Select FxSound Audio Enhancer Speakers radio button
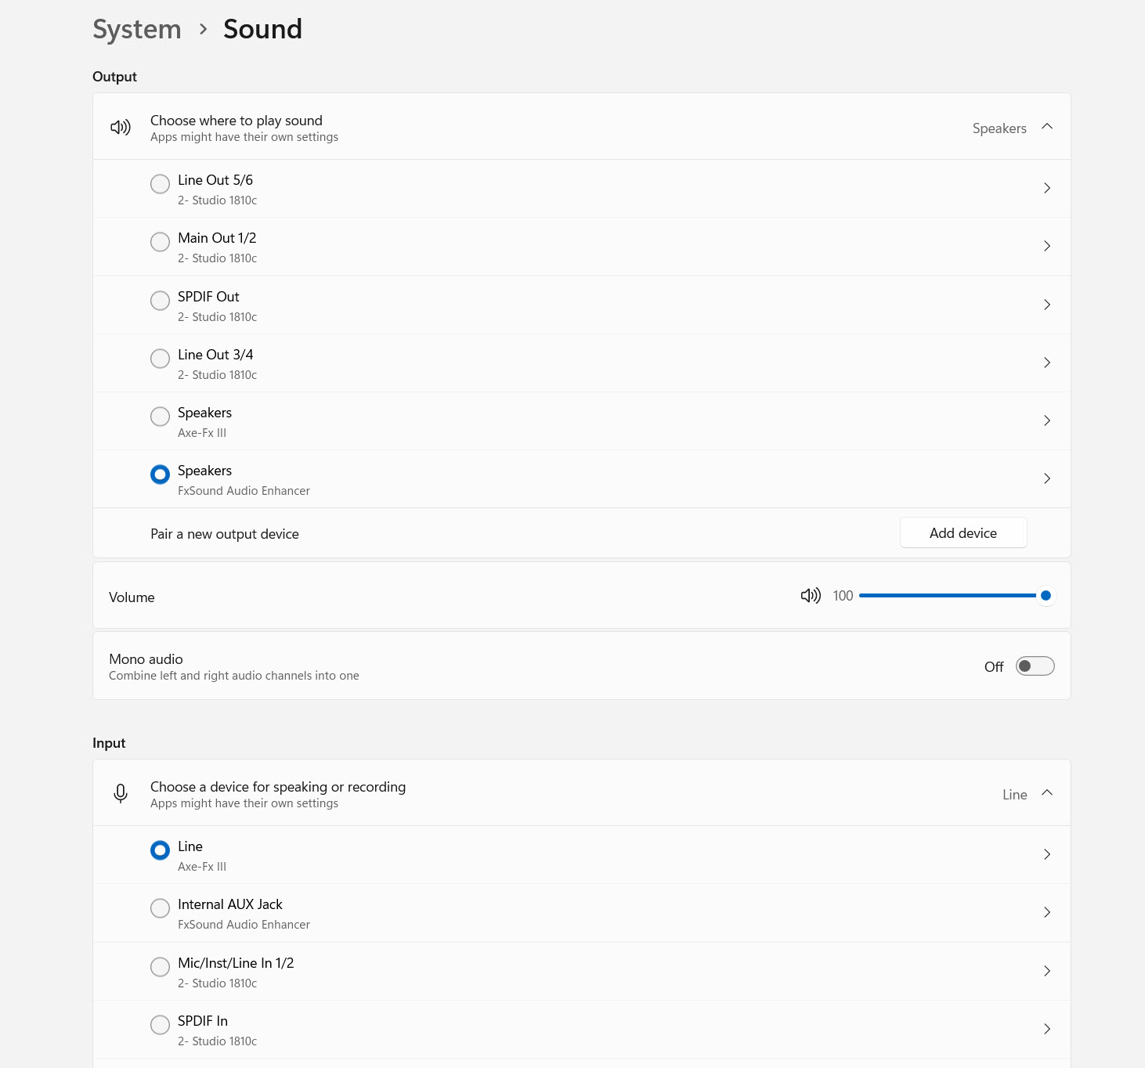1145x1068 pixels. point(160,474)
